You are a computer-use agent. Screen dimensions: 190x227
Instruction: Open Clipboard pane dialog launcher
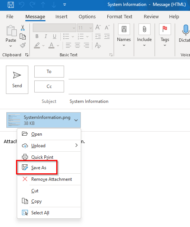coord(27,55)
